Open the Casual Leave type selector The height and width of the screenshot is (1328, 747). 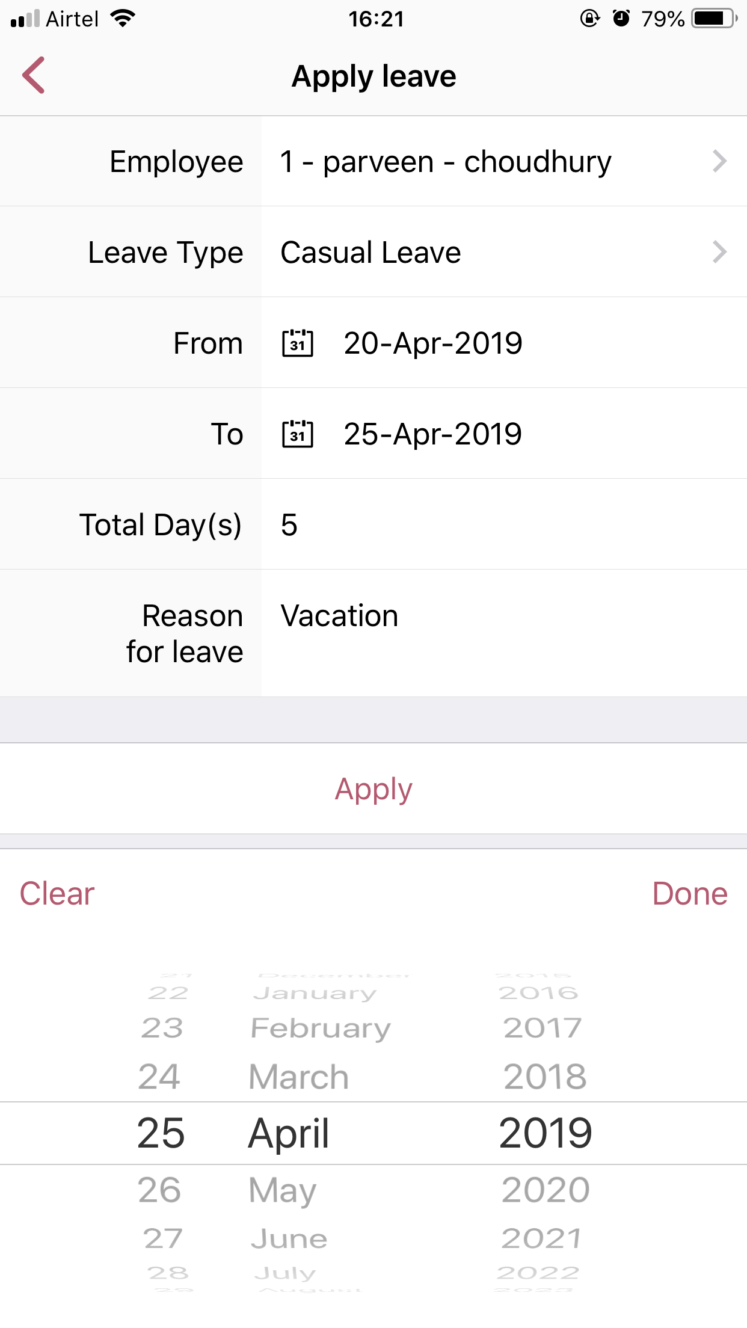370,253
